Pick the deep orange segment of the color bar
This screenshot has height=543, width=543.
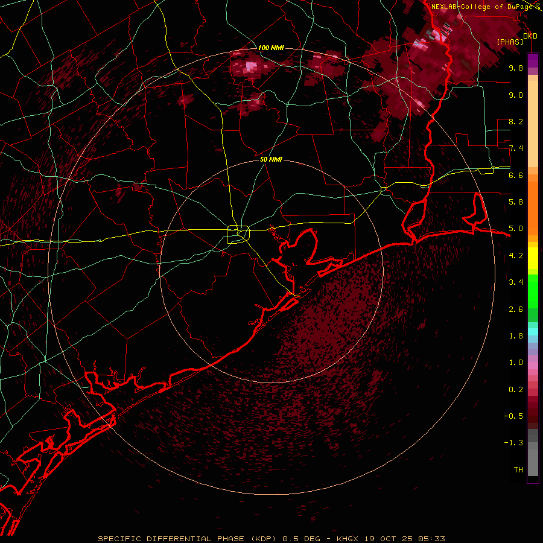(x=533, y=208)
